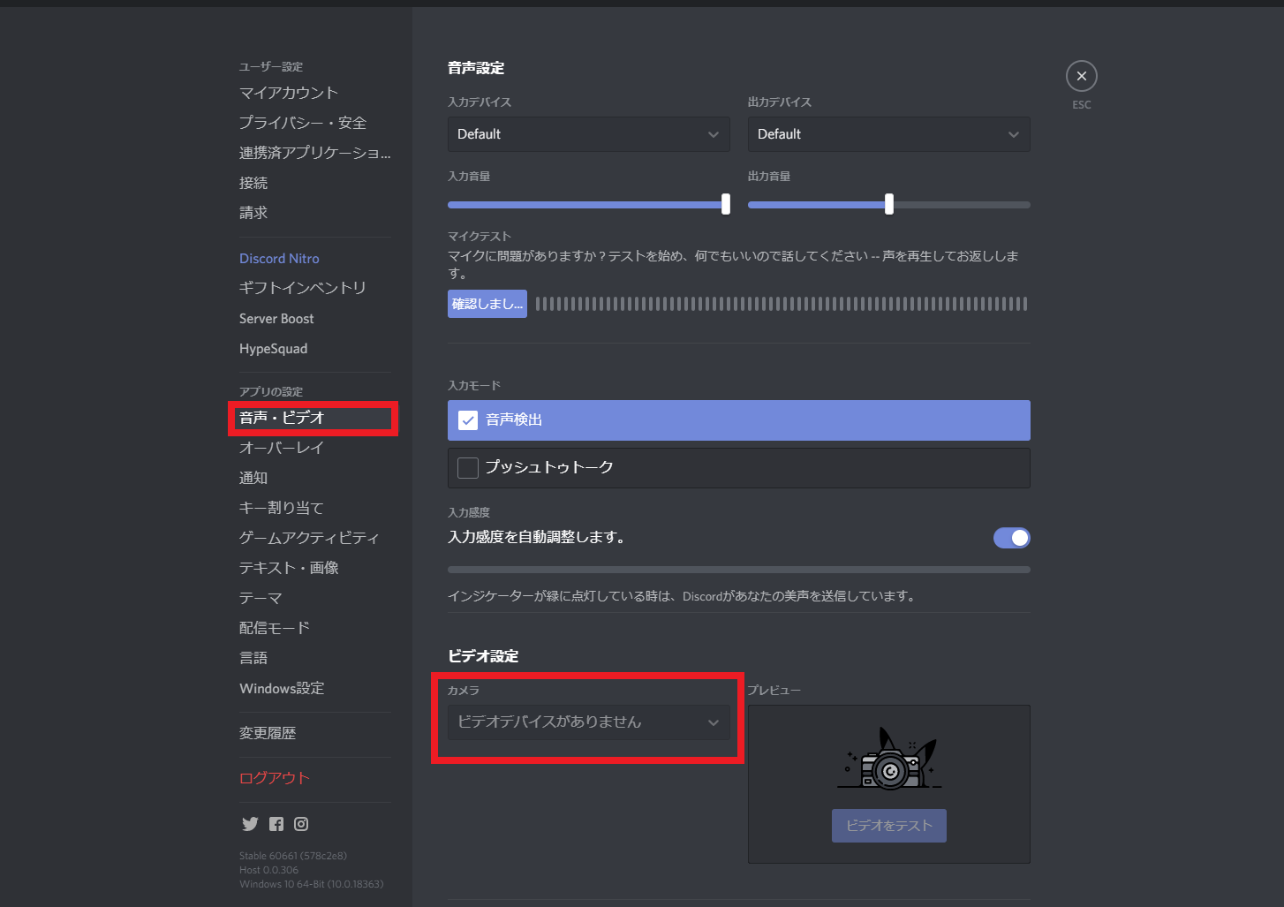The width and height of the screenshot is (1284, 907).
Task: Click ログアウト to log out
Action: (x=275, y=778)
